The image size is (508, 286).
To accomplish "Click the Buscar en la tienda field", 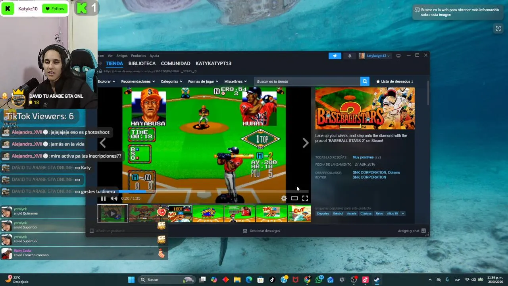I will pyautogui.click(x=307, y=81).
